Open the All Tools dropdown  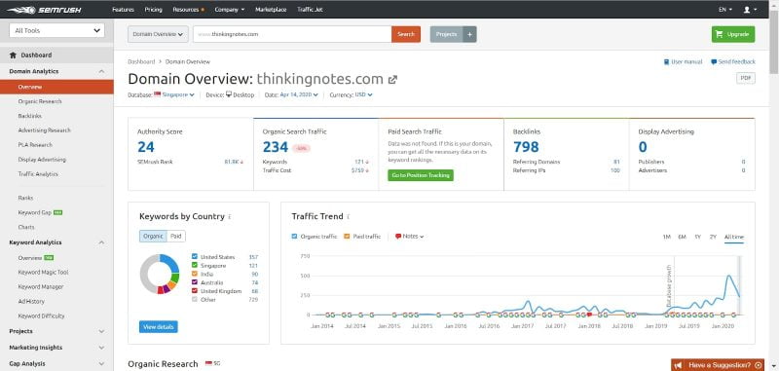(x=57, y=30)
